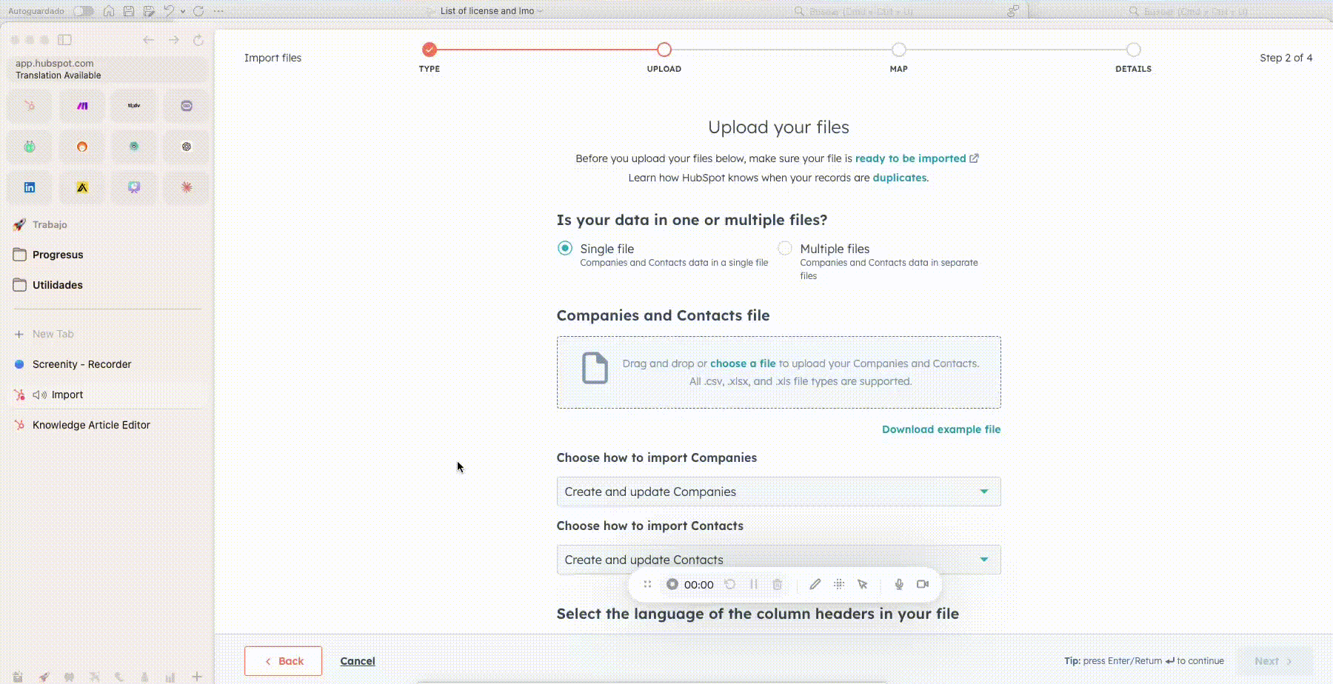Click the UPLOAD step marker on the progress bar
The height and width of the screenshot is (684, 1333).
tap(664, 50)
